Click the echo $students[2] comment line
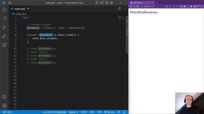Screen dimensions: 204x114 click(x=42, y=63)
